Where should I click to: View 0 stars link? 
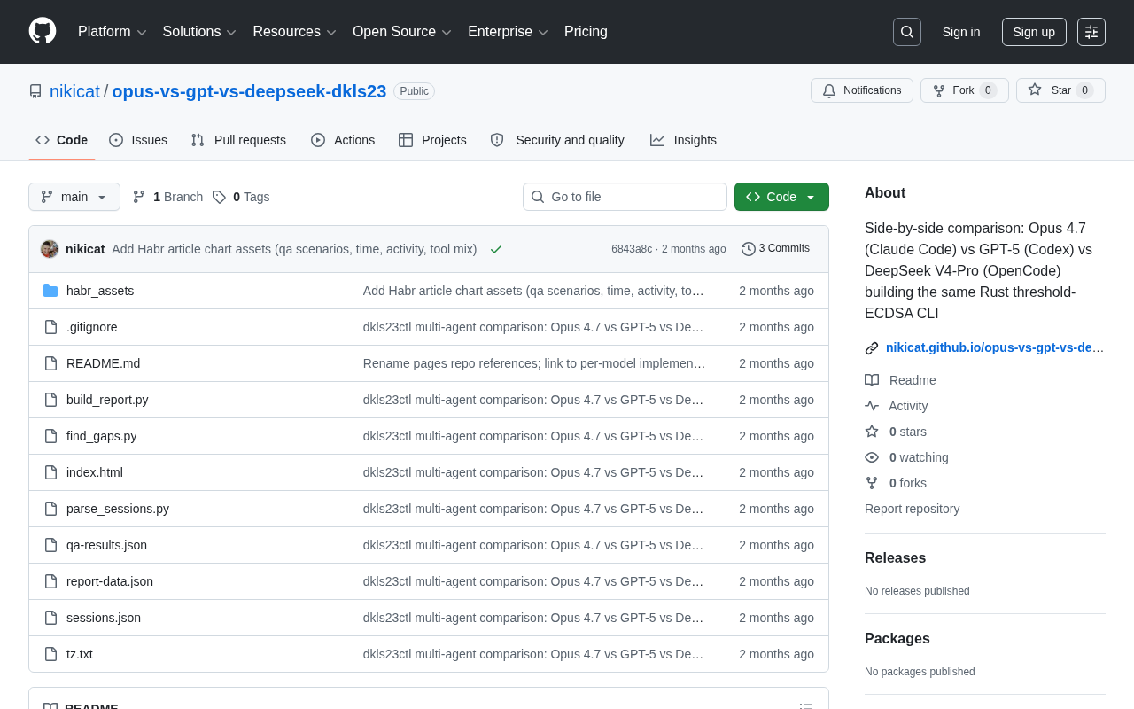pos(896,432)
